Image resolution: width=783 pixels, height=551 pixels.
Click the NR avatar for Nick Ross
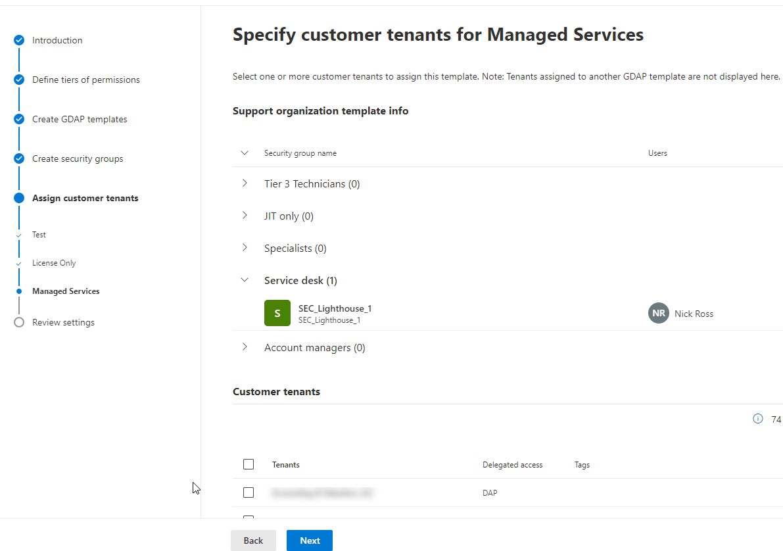pos(658,313)
